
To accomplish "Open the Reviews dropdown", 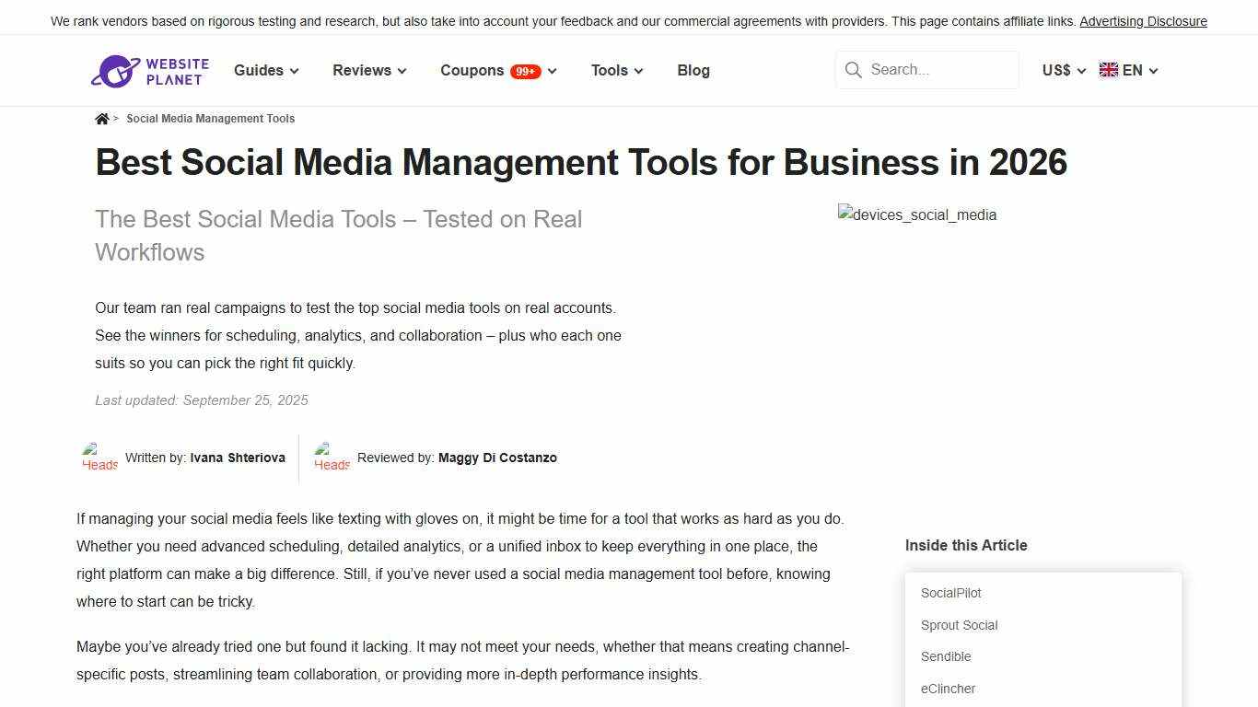I will coord(368,70).
